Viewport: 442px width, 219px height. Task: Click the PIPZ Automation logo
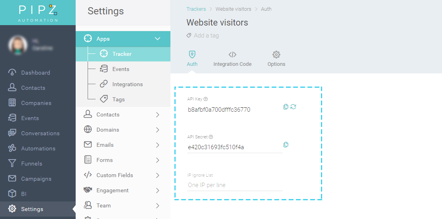click(x=38, y=13)
